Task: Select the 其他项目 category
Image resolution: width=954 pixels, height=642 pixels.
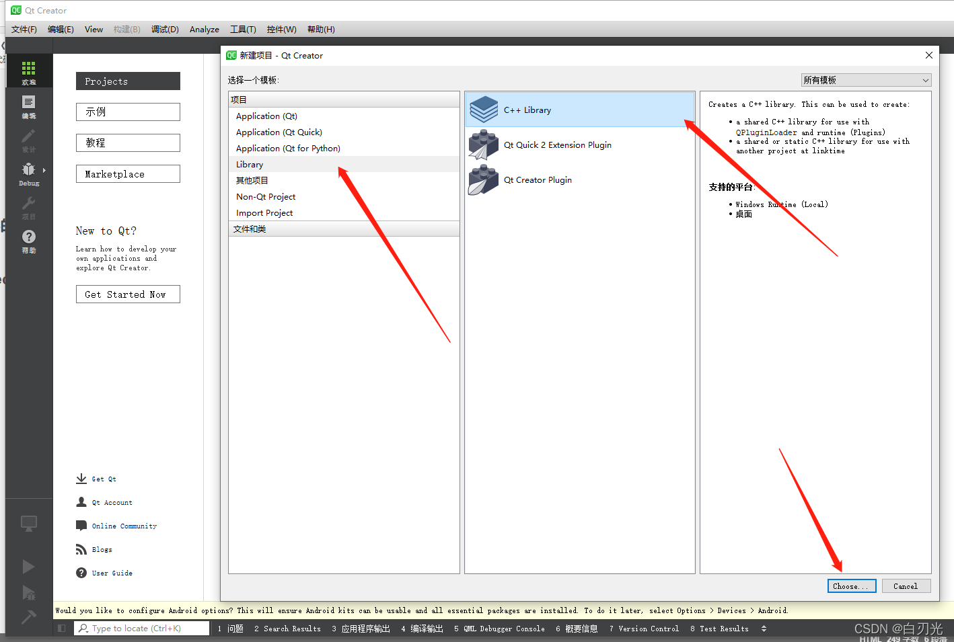Action: (344, 180)
